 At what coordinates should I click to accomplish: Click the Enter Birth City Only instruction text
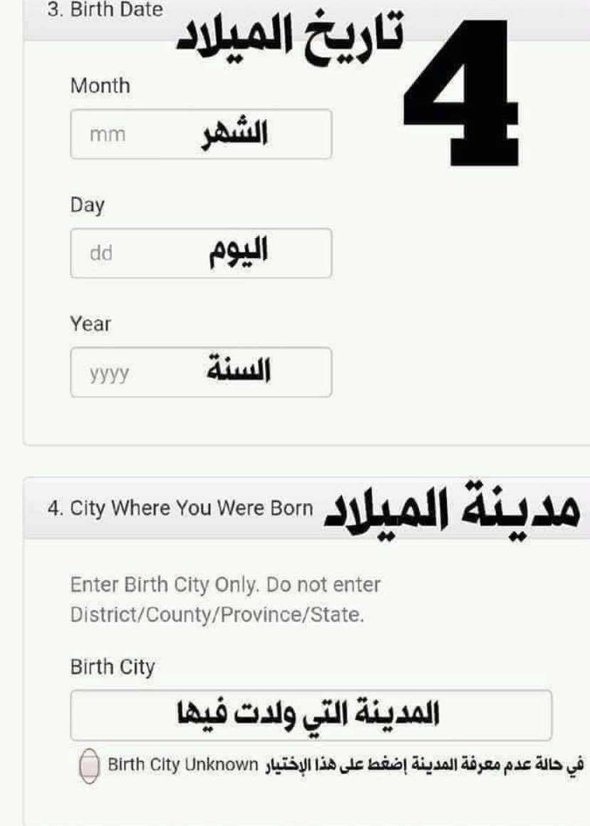225,599
